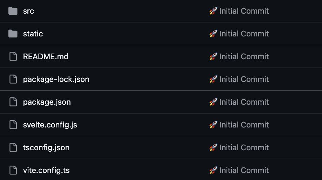322x180 pixels.
Task: Click the static folder icon
Action: click(x=13, y=34)
